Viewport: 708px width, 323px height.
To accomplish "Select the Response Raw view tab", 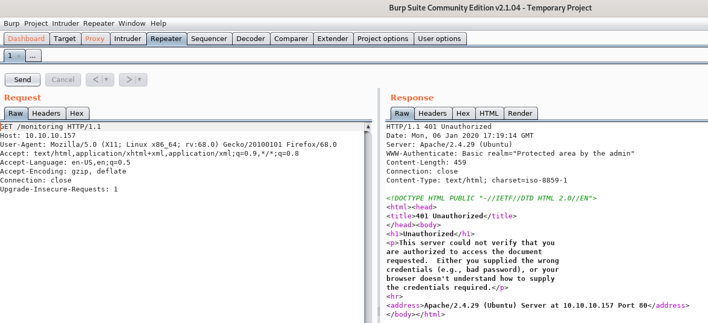I will tap(402, 113).
